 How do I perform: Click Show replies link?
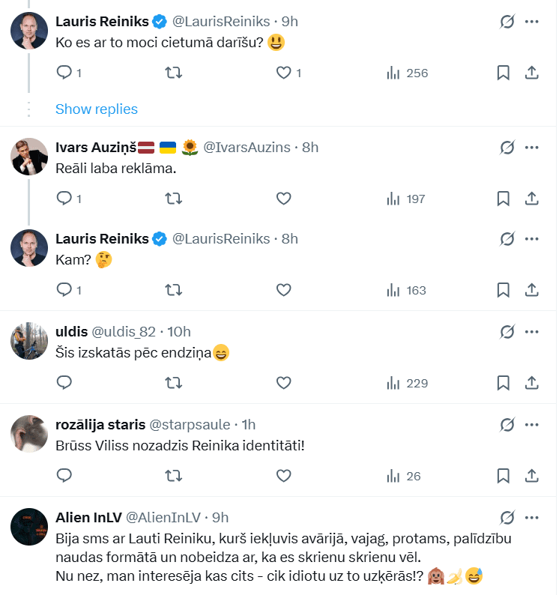[x=97, y=109]
